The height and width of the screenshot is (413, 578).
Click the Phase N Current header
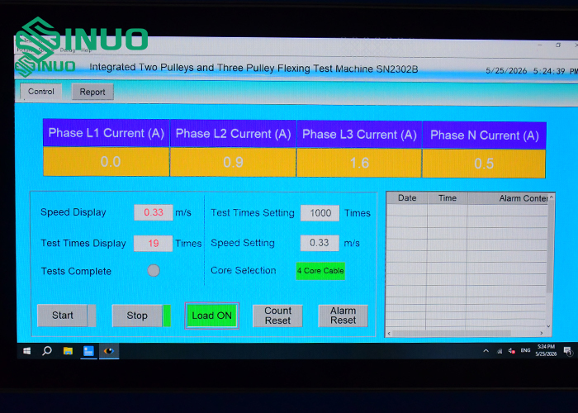pyautogui.click(x=485, y=135)
